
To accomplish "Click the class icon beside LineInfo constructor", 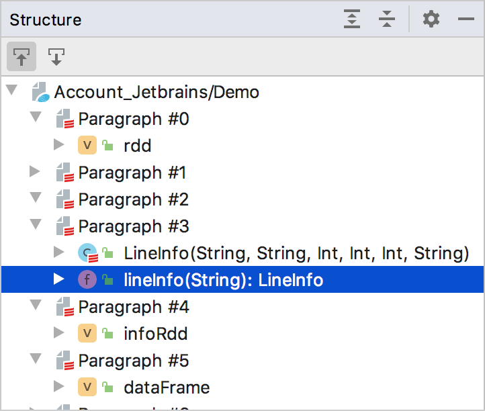I will [87, 253].
